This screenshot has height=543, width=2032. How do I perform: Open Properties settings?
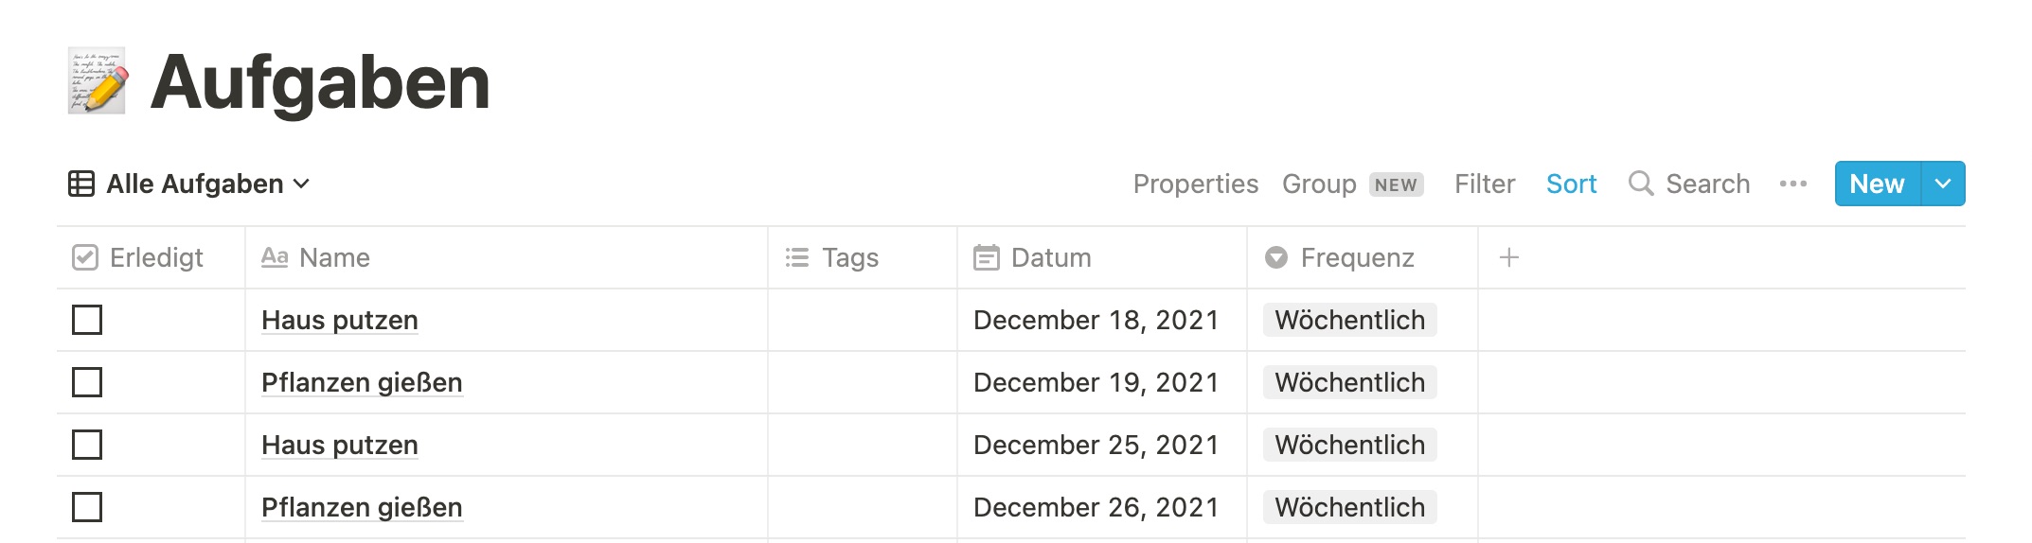click(x=1195, y=184)
